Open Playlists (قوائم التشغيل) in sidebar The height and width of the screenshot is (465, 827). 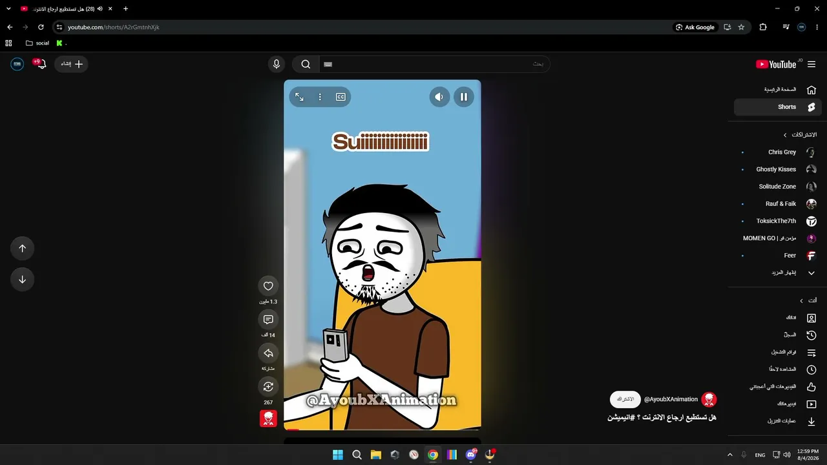[x=778, y=353]
